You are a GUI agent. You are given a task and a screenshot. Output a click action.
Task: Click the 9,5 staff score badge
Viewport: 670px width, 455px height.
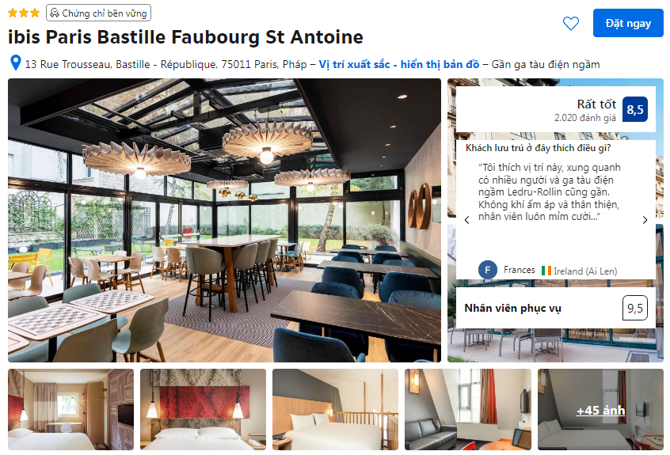[635, 308]
